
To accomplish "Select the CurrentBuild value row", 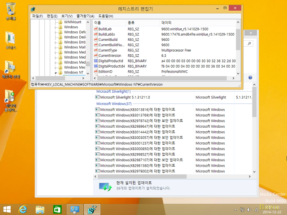I will point(164,40).
